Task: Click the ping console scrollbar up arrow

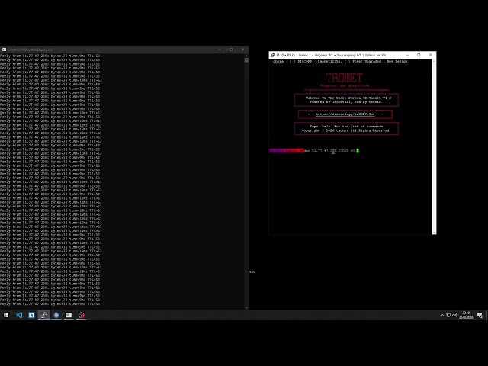Action: [246, 56]
